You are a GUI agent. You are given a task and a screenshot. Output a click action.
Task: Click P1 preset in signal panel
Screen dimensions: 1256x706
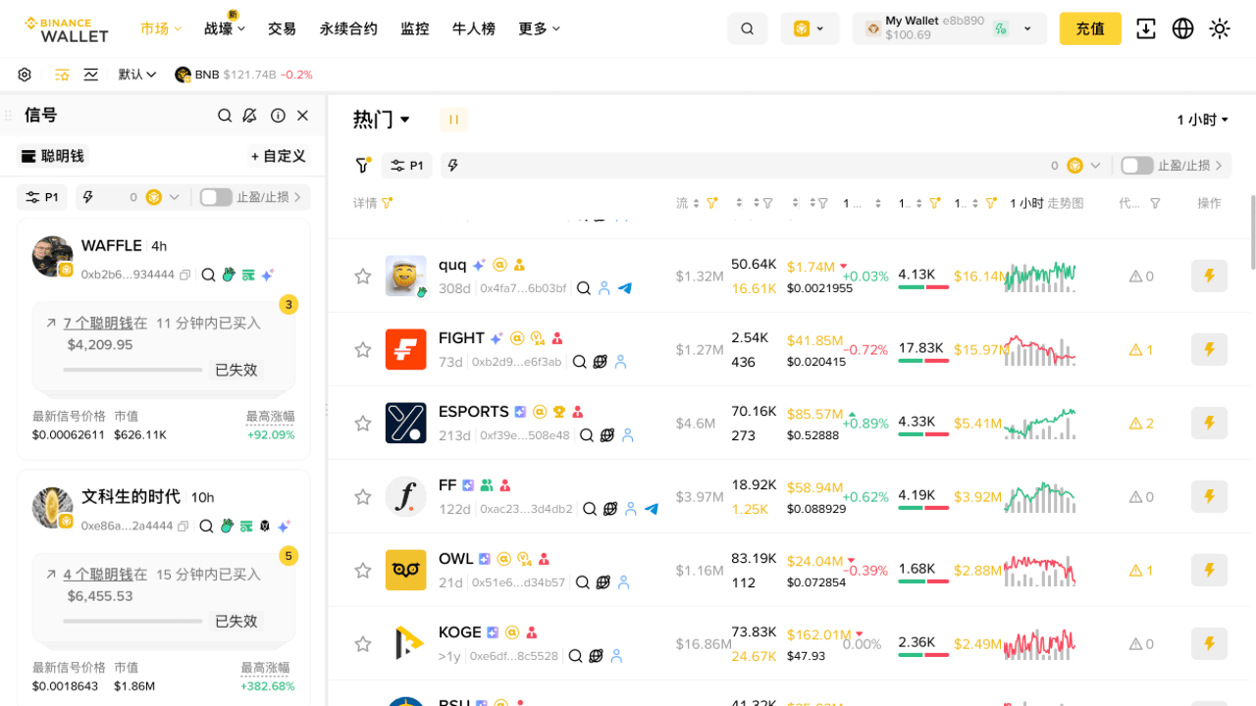[x=42, y=197]
